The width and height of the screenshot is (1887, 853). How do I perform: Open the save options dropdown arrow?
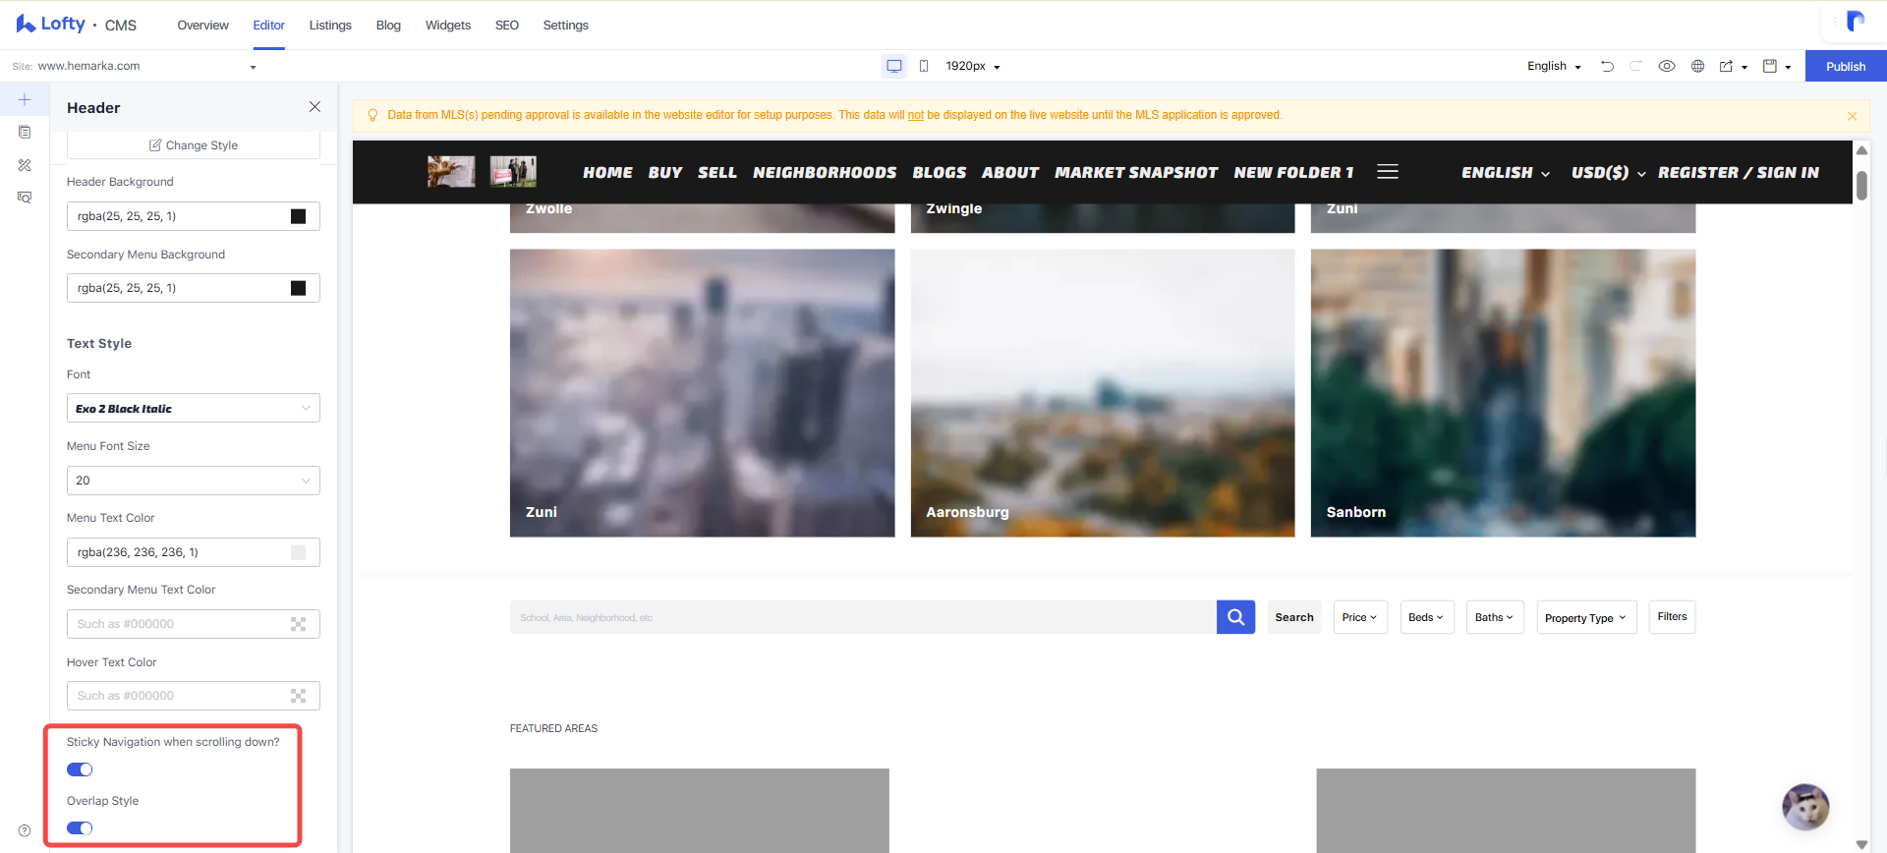(x=1788, y=67)
